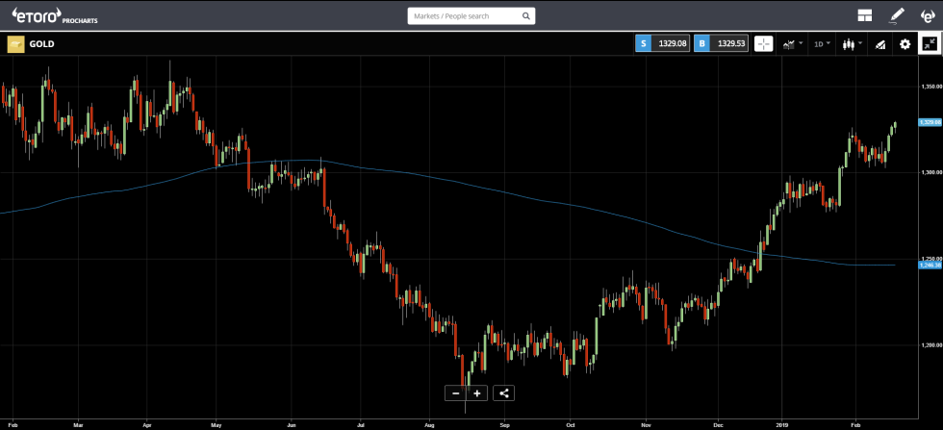Select the pencil drawing tool
The image size is (943, 430).
897,15
